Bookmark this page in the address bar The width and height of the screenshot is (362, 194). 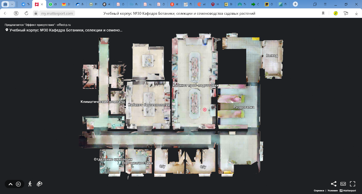(x=323, y=13)
